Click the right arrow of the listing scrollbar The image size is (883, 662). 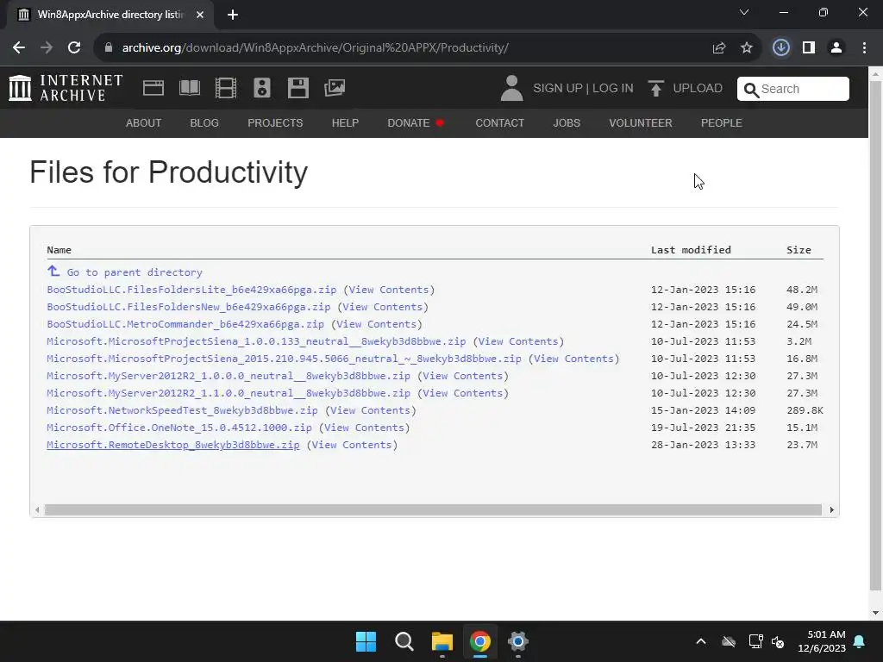pyautogui.click(x=832, y=510)
